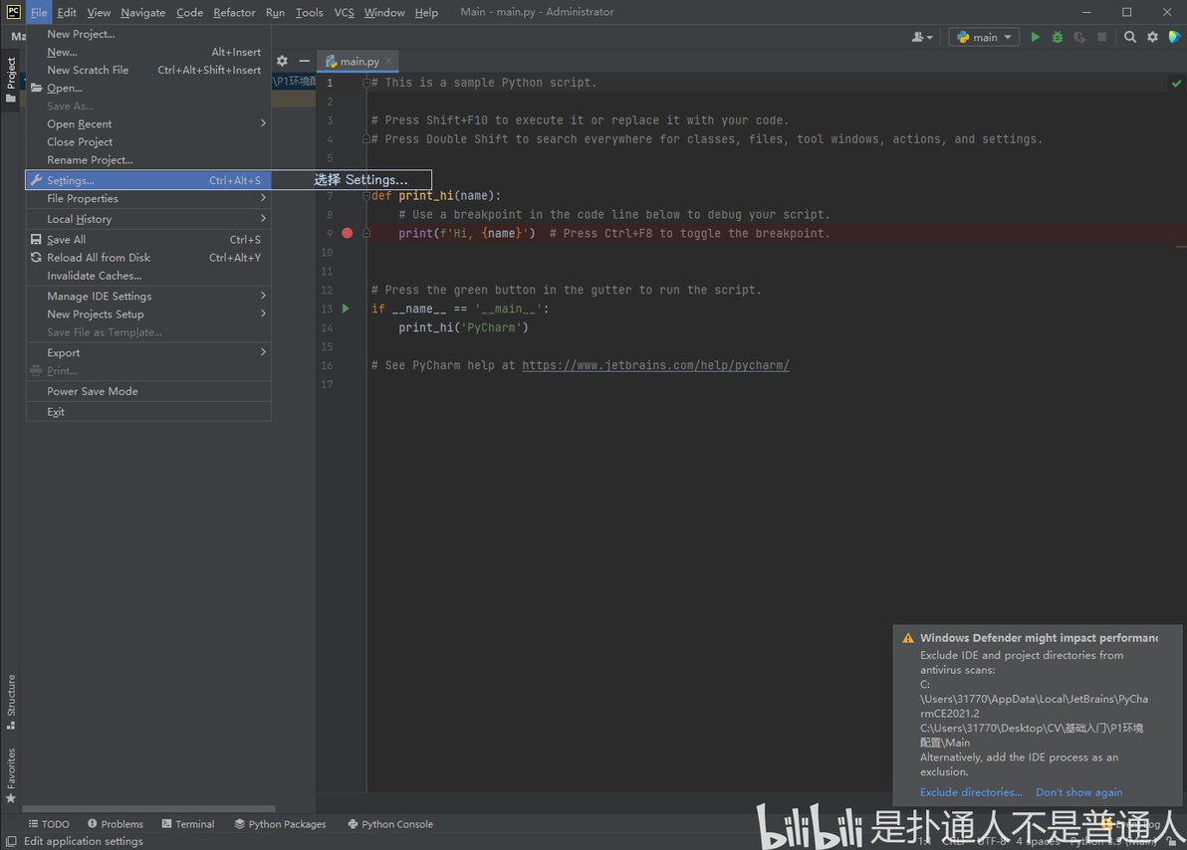1187x850 pixels.
Task: Expand the Manage IDE Settings submenu
Action: (x=148, y=296)
